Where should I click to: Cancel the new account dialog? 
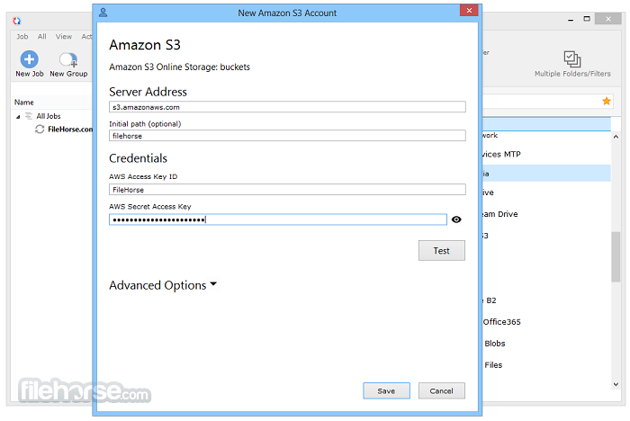click(x=442, y=391)
